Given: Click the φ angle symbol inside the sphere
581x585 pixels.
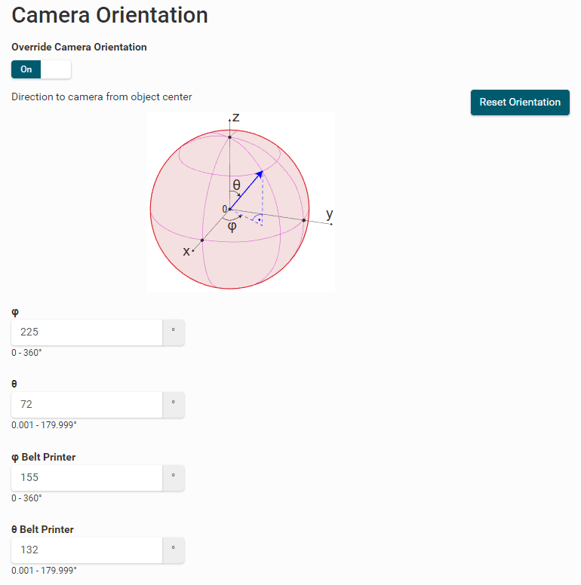Looking at the screenshot, I should coord(232,225).
